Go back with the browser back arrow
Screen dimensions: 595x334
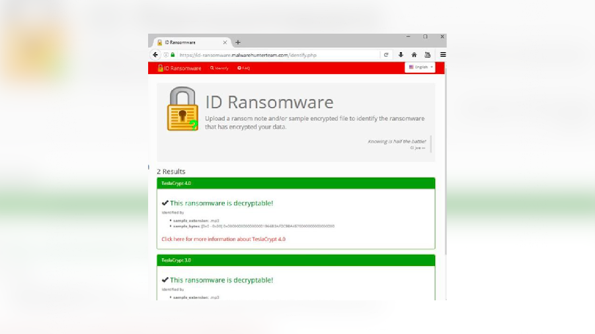coord(155,55)
